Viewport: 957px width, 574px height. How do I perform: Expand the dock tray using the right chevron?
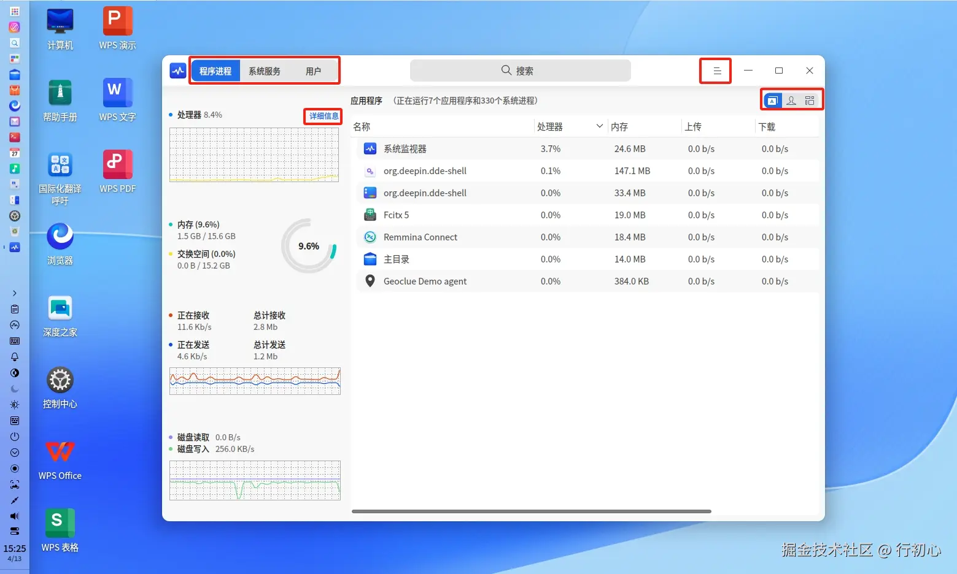[x=15, y=293]
